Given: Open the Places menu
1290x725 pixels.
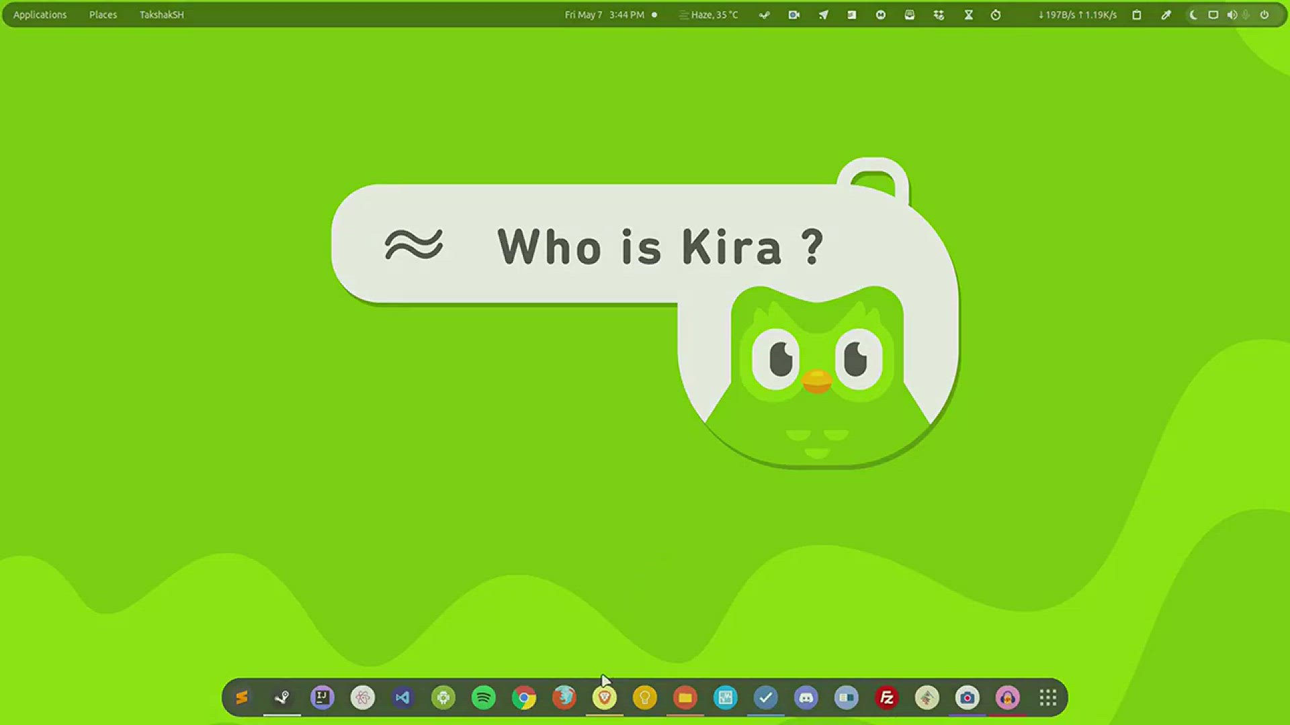Looking at the screenshot, I should [103, 15].
